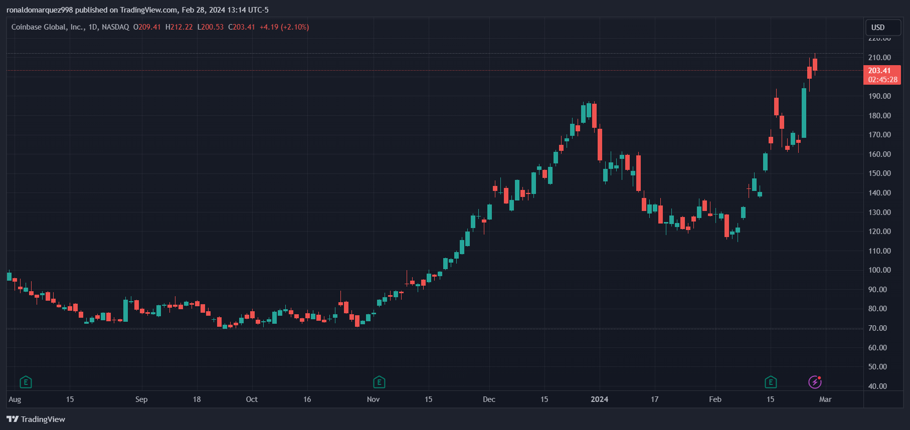Image resolution: width=910 pixels, height=430 pixels.
Task: Click the Sep label on time axis
Action: click(141, 399)
